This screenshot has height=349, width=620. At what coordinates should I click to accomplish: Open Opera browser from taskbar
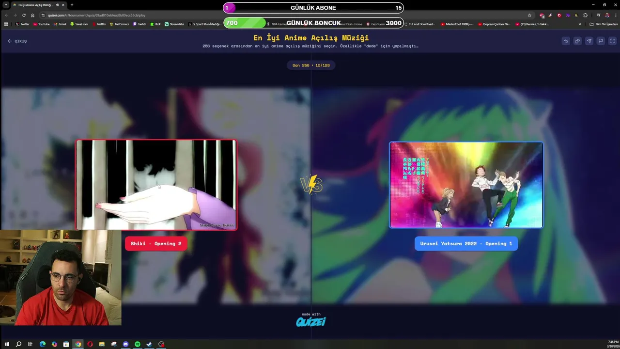(x=90, y=344)
